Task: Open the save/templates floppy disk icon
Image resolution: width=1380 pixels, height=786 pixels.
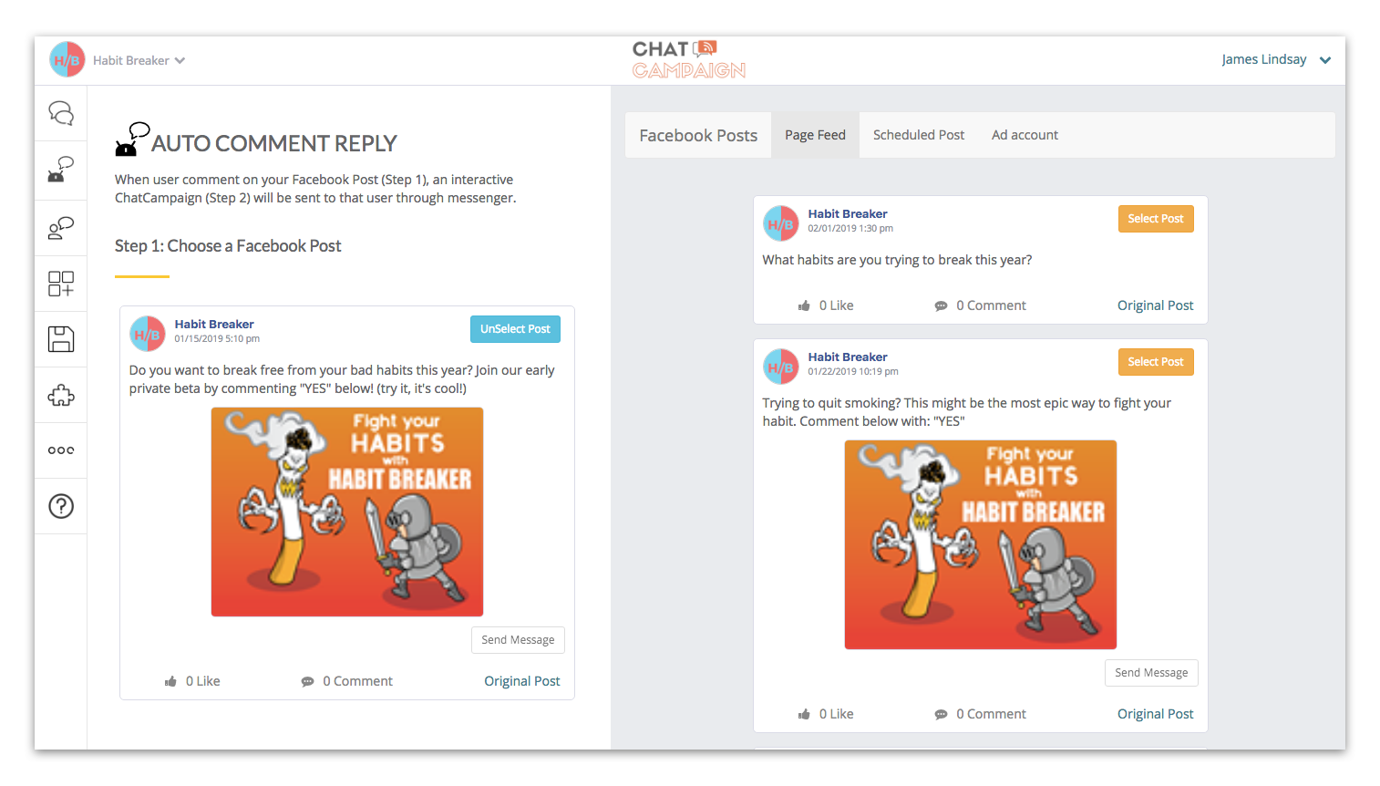Action: pyautogui.click(x=61, y=339)
